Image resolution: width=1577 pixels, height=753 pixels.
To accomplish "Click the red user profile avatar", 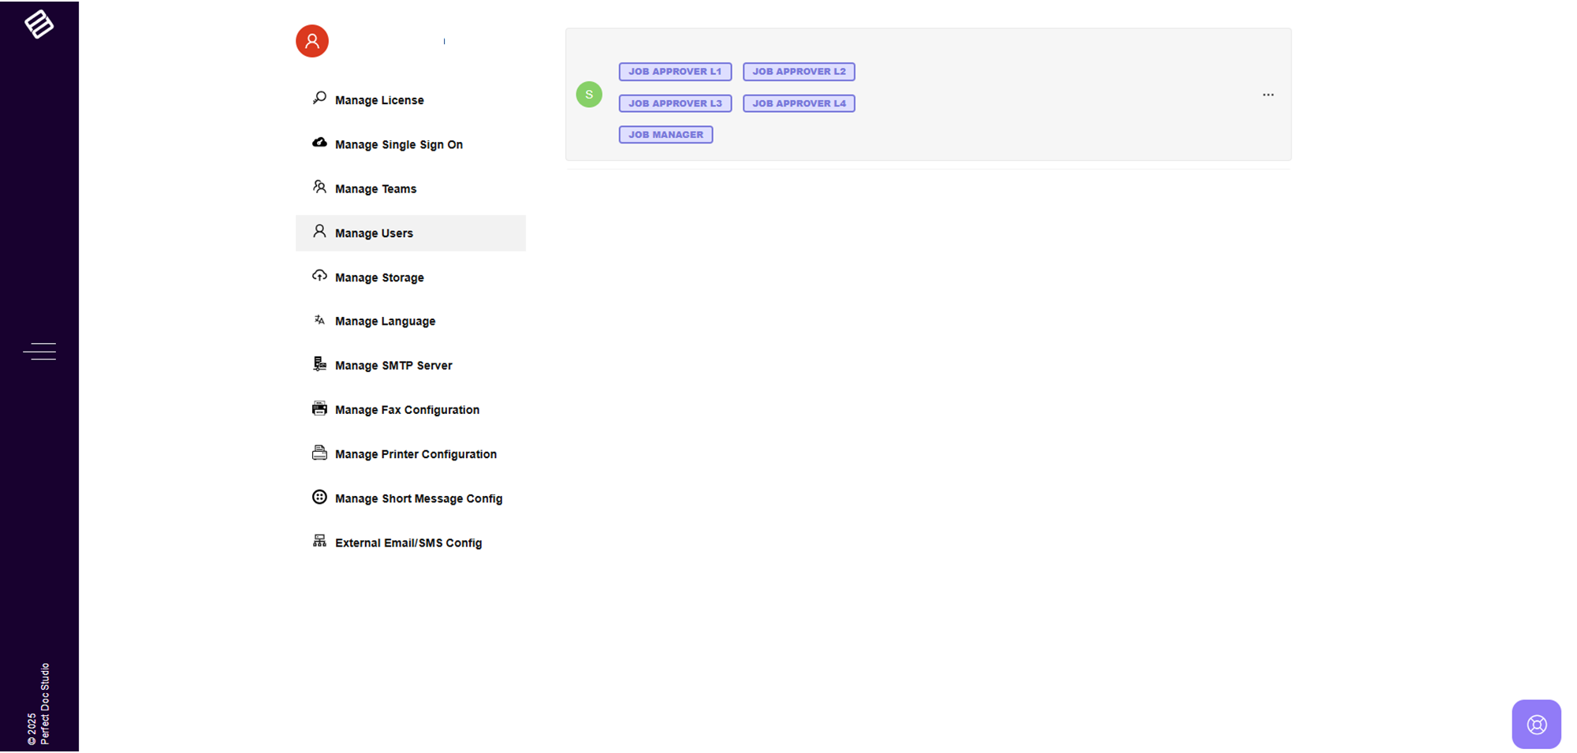I will click(x=312, y=41).
